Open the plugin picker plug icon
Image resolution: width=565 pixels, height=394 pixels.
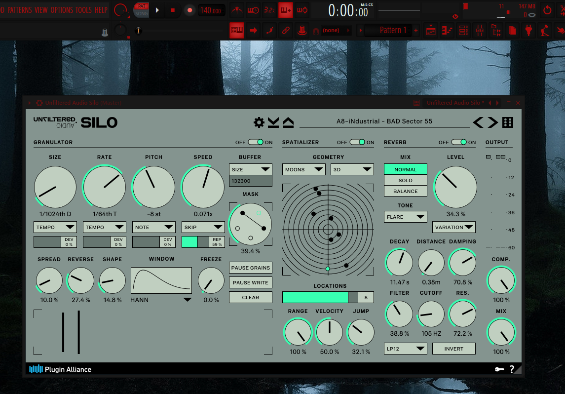(x=528, y=31)
